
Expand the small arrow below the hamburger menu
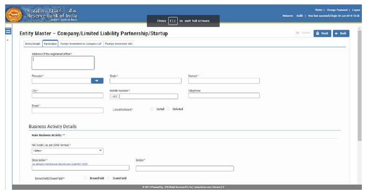pyautogui.click(x=7, y=40)
